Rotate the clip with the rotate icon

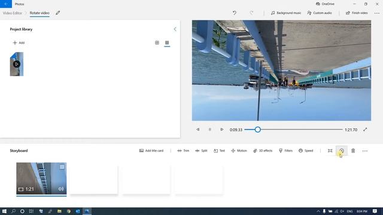[342, 151]
